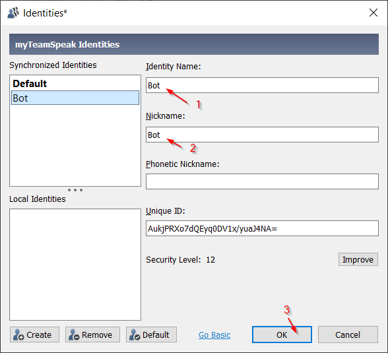
Task: Select the Default synchronized identity
Action: pyautogui.click(x=75, y=84)
